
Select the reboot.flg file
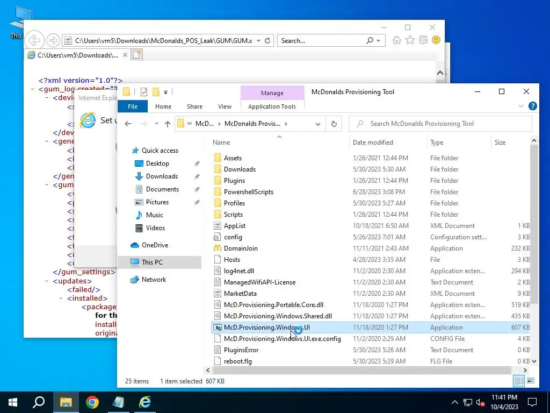coord(238,361)
